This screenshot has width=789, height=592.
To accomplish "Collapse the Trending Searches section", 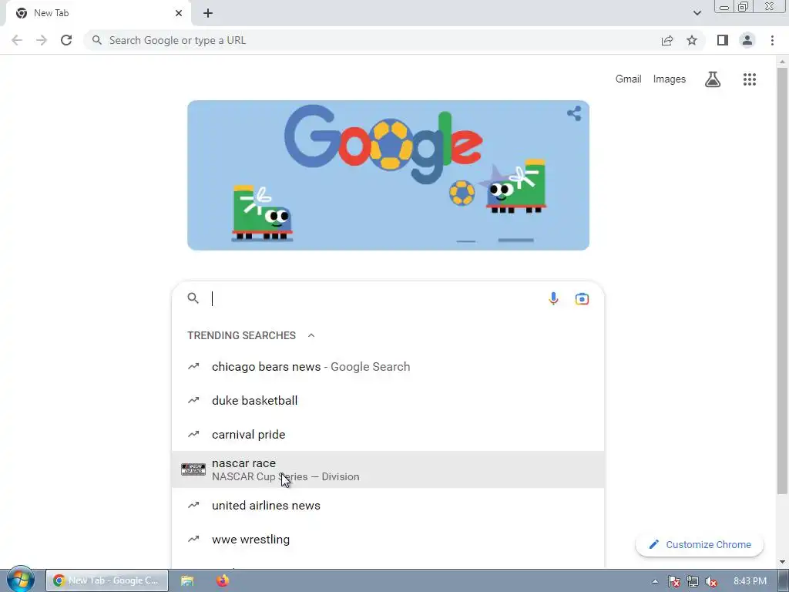I will click(311, 335).
